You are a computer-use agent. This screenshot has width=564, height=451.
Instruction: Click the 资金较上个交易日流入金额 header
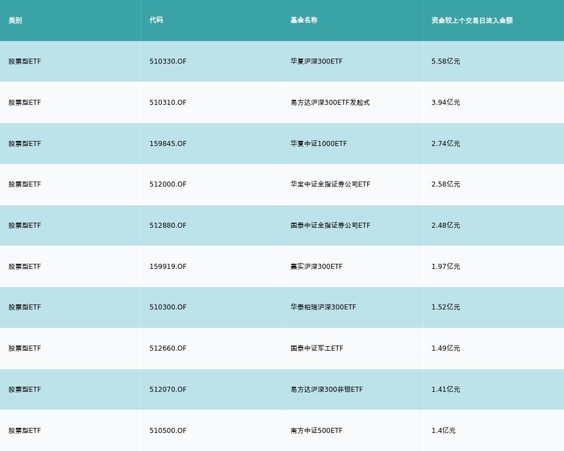[472, 20]
